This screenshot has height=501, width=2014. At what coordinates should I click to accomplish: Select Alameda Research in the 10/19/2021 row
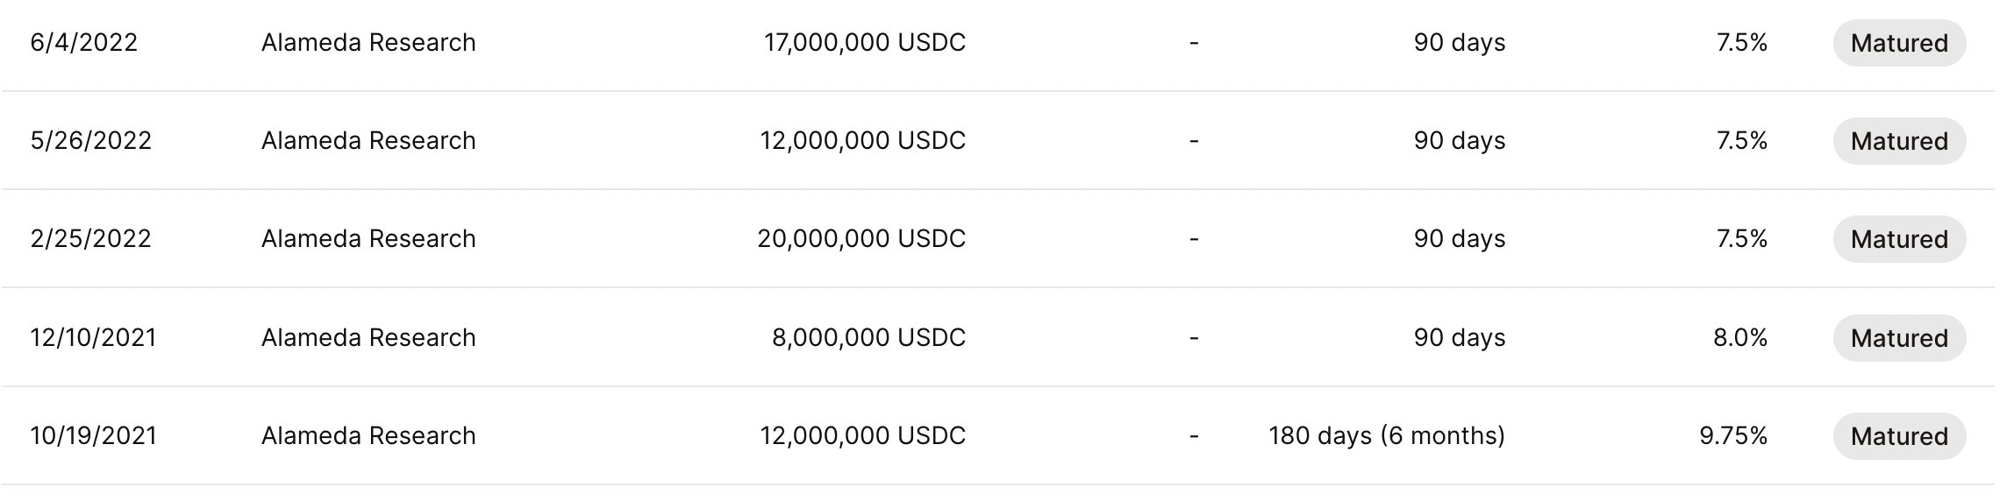point(368,436)
